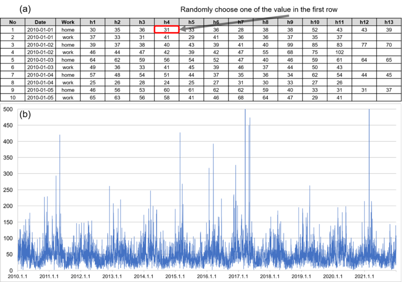Image resolution: width=402 pixels, height=282 pixels.
Task: Click the y-axis label 350
Action: click(8, 158)
